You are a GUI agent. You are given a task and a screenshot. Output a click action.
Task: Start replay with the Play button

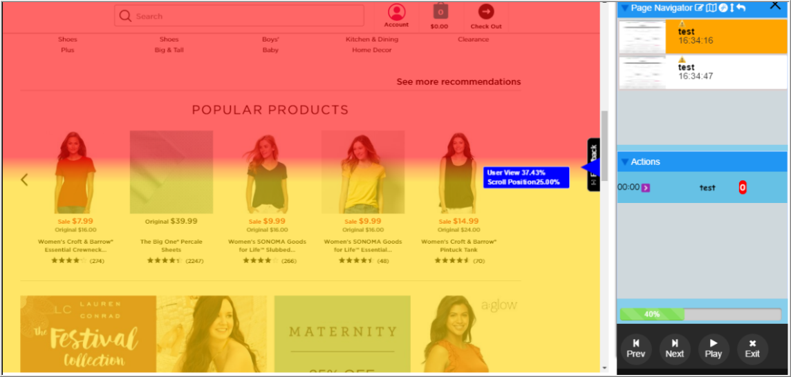(x=714, y=348)
